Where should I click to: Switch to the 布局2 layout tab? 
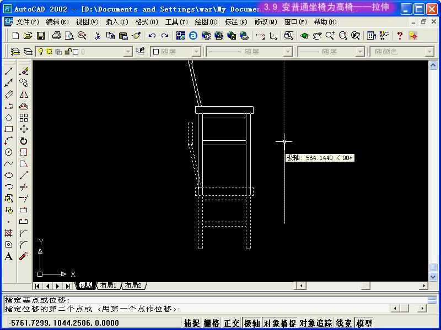(x=133, y=285)
